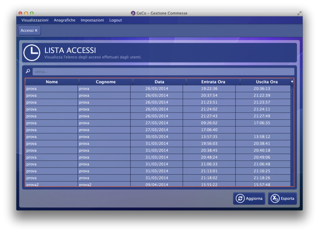Screen dimensions: 319x233
Task: Click the scroll down arrow of the table
Action: pyautogui.click(x=292, y=184)
